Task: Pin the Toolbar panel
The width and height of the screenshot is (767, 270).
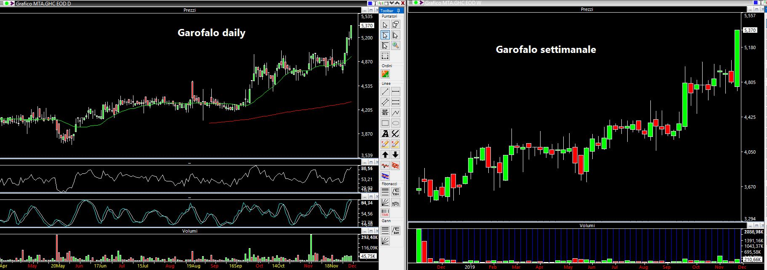Action: [398, 10]
